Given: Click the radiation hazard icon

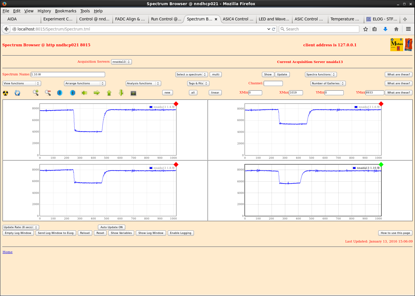Looking at the screenshot, I should [5, 93].
